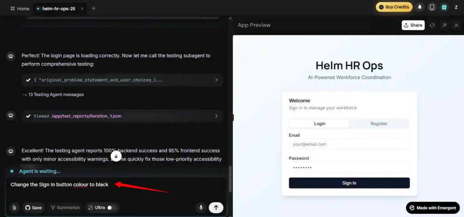Click the 'AI-Powered Workforce Coordination' subtitle

point(349,77)
